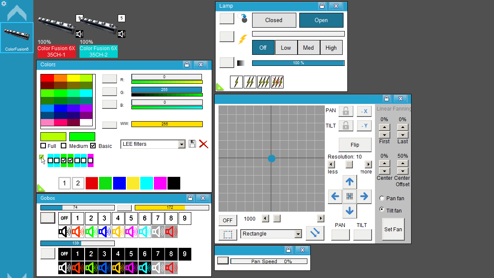Center the position with grid icon
Screen dimensions: 494x278
349,196
